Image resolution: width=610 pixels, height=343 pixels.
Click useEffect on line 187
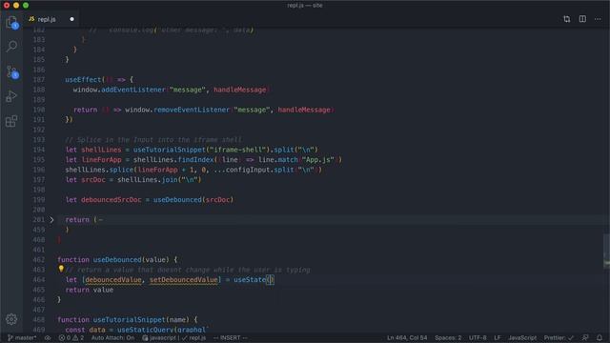coord(83,80)
